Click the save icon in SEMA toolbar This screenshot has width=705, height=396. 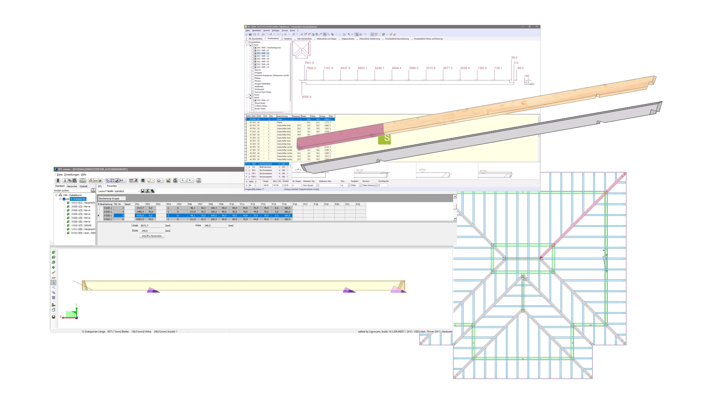tap(250, 34)
